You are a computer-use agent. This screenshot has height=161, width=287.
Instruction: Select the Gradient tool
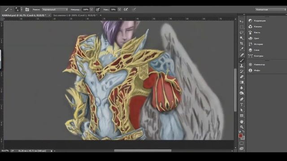[242, 82]
